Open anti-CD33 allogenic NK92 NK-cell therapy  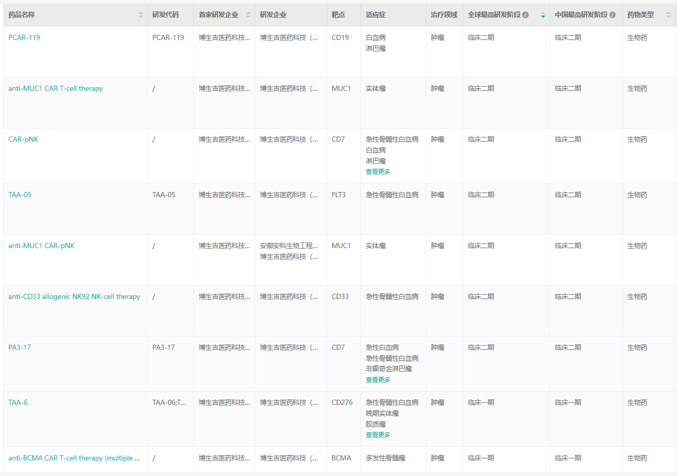74,296
